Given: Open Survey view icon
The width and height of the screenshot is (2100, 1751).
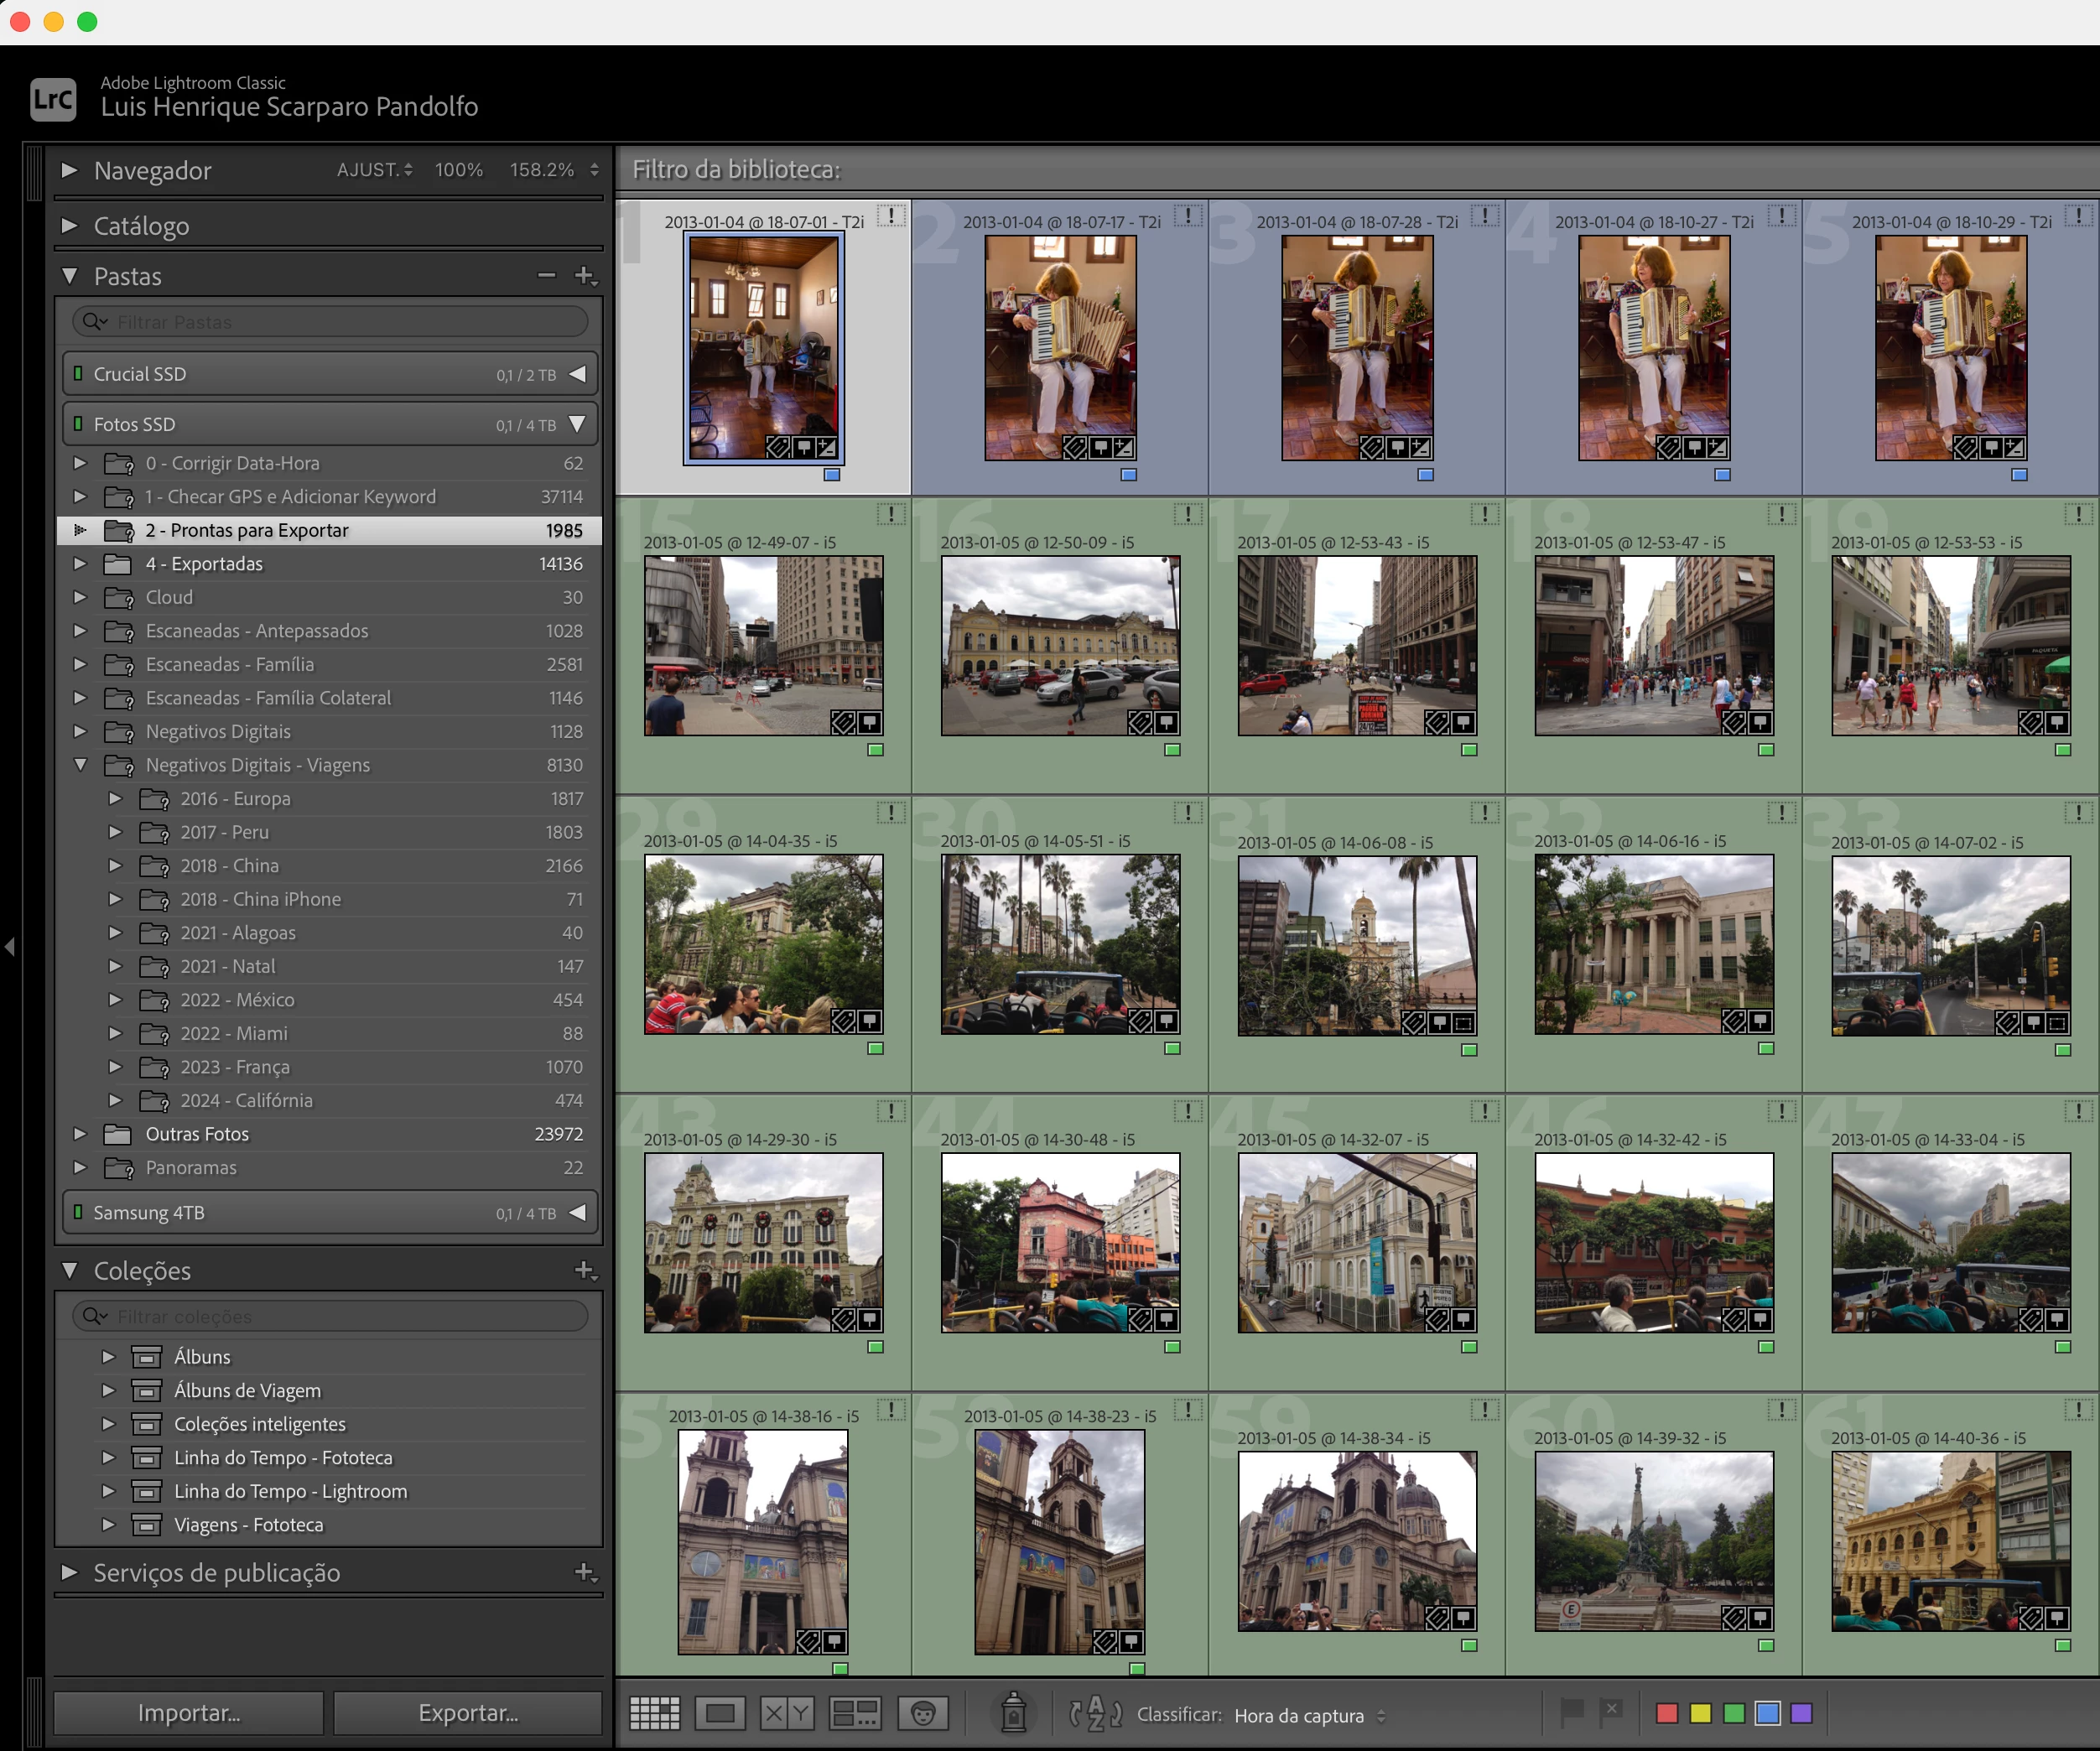Looking at the screenshot, I should point(855,1713).
